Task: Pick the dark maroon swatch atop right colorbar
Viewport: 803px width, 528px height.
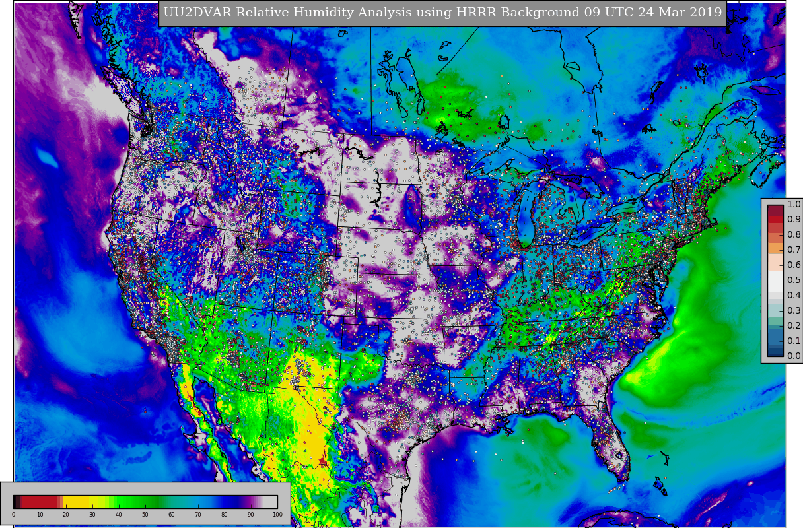Action: tap(775, 211)
